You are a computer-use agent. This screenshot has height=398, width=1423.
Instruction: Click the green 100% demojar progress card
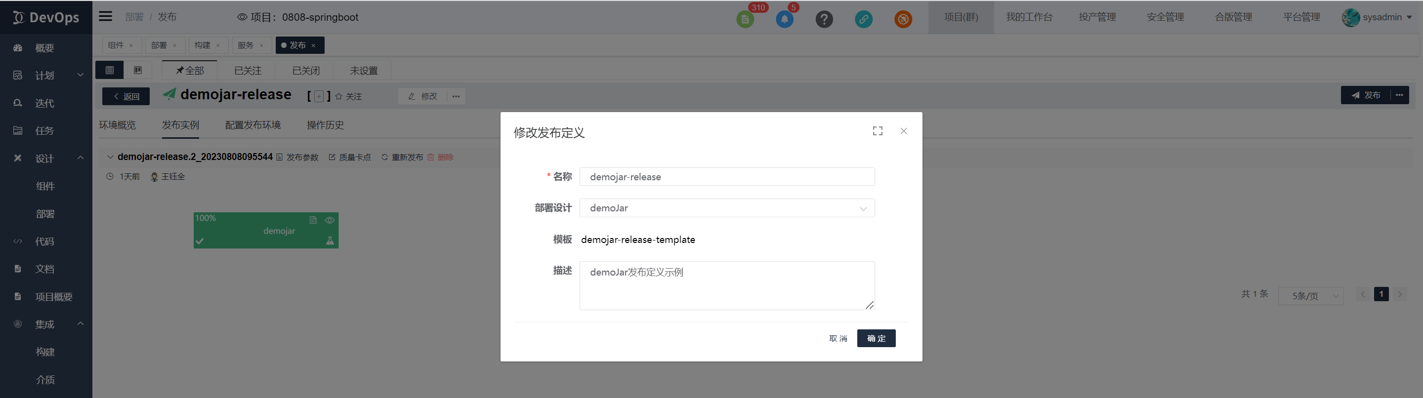point(265,231)
